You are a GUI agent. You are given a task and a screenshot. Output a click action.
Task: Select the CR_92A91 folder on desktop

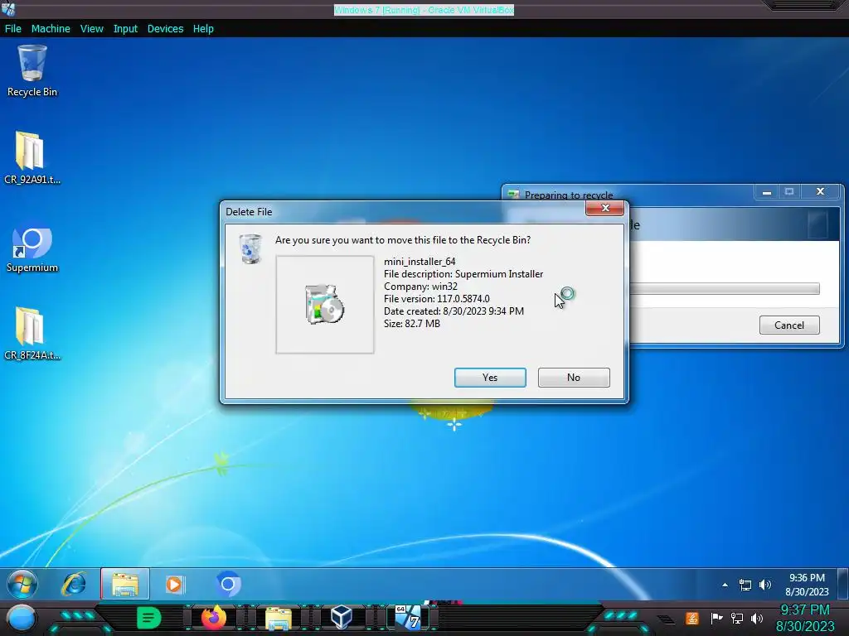pos(32,157)
